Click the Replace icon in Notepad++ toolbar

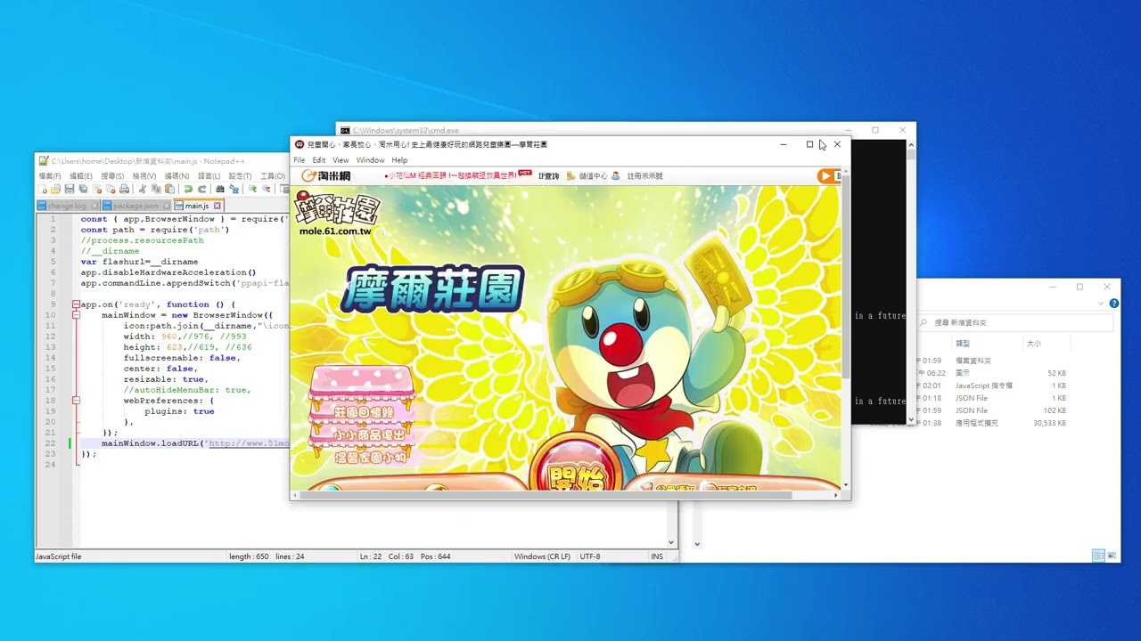(234, 189)
